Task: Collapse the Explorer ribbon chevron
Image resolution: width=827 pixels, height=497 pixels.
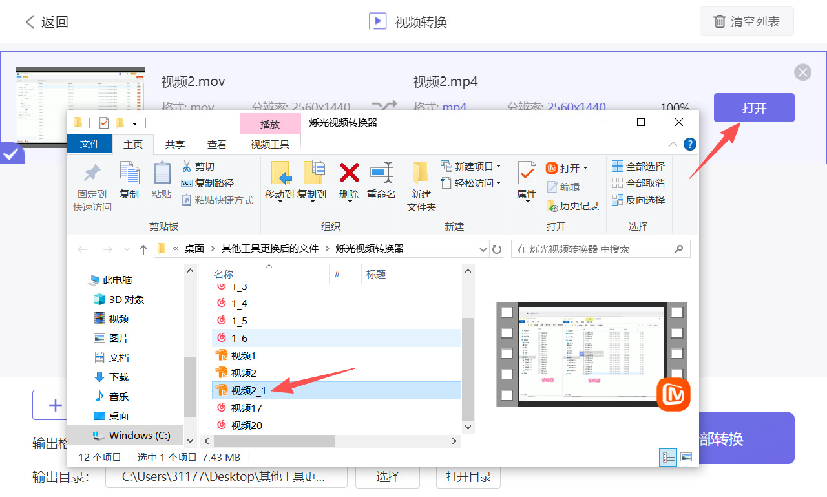Action: [x=673, y=144]
